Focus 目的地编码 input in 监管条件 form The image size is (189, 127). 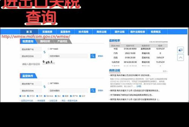tap(68, 91)
